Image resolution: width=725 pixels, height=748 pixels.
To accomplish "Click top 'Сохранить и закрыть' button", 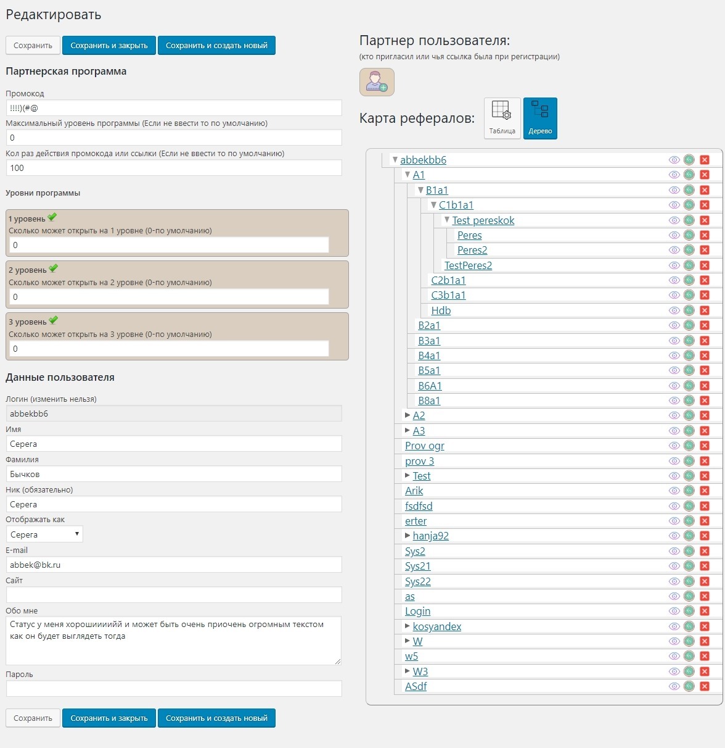I will (x=109, y=45).
